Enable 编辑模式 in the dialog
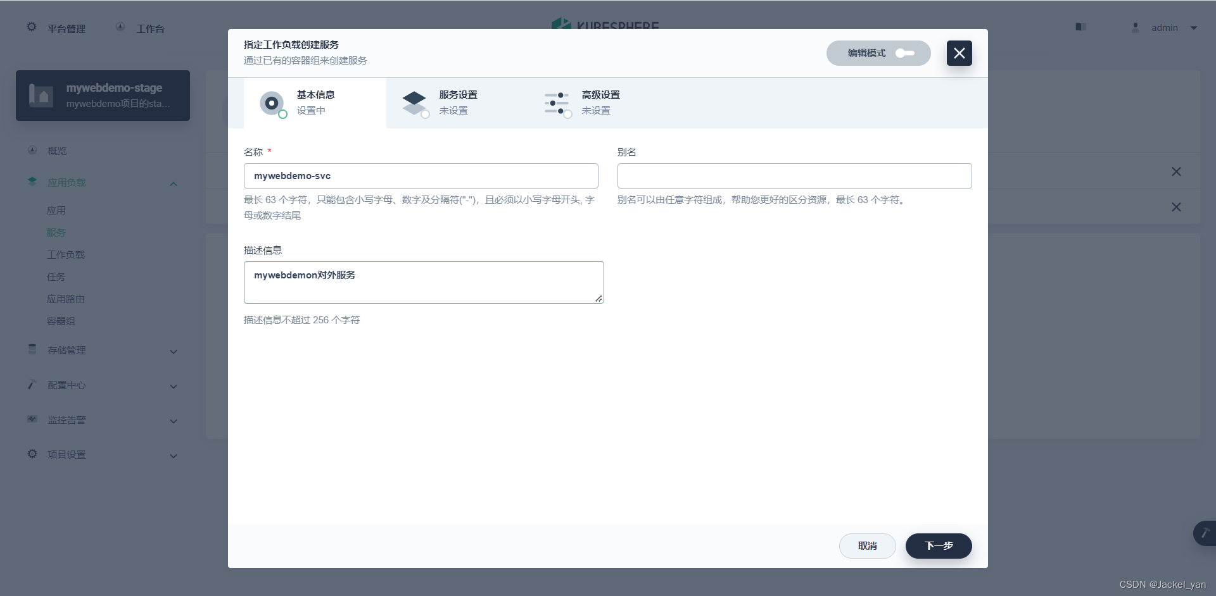Screen dimensions: 1216x596 [906, 53]
